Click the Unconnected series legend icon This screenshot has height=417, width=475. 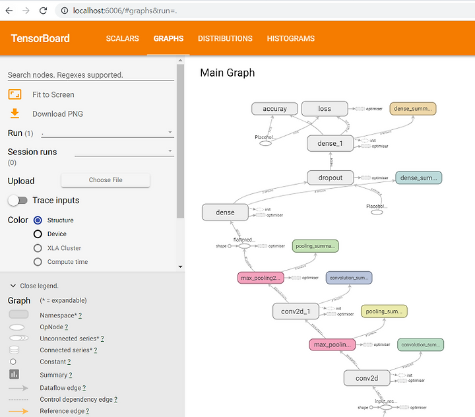[x=18, y=338]
